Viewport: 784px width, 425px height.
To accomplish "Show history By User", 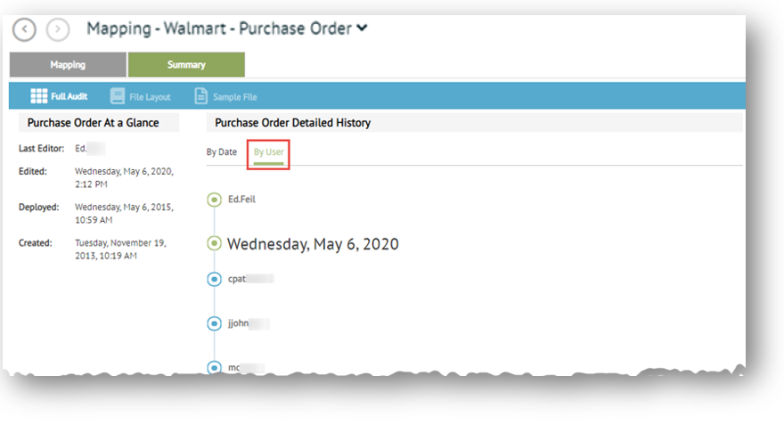I will click(x=268, y=152).
